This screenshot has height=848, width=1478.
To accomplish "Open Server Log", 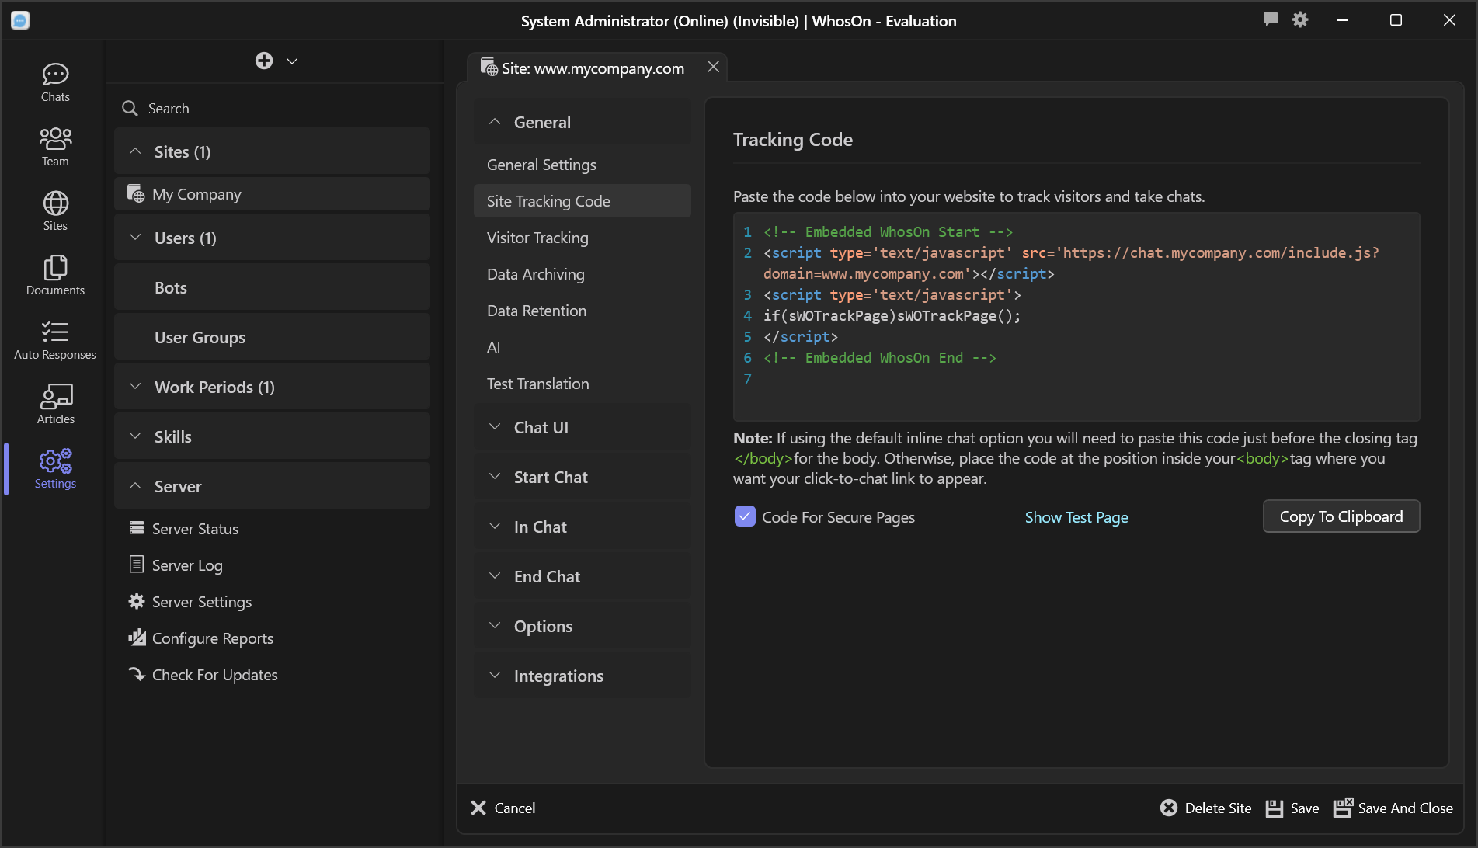I will click(x=272, y=565).
